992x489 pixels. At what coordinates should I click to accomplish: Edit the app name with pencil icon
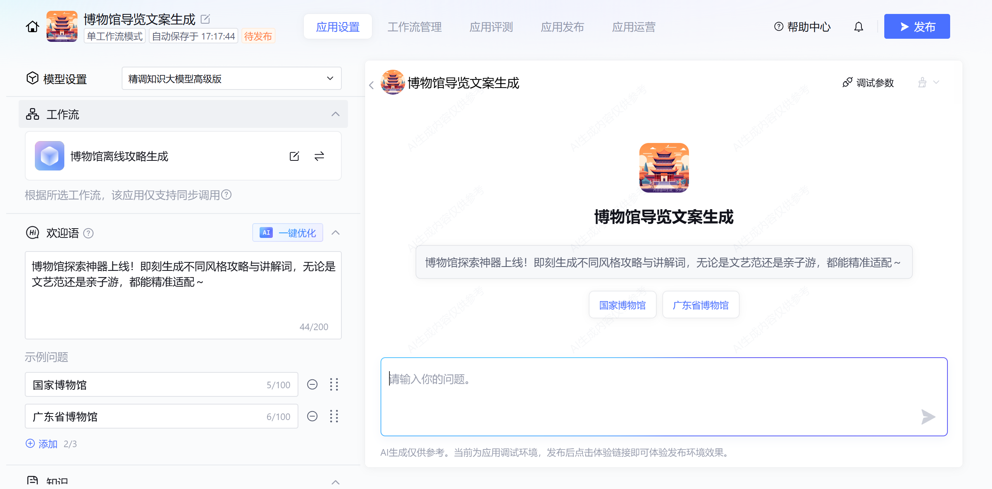click(205, 19)
